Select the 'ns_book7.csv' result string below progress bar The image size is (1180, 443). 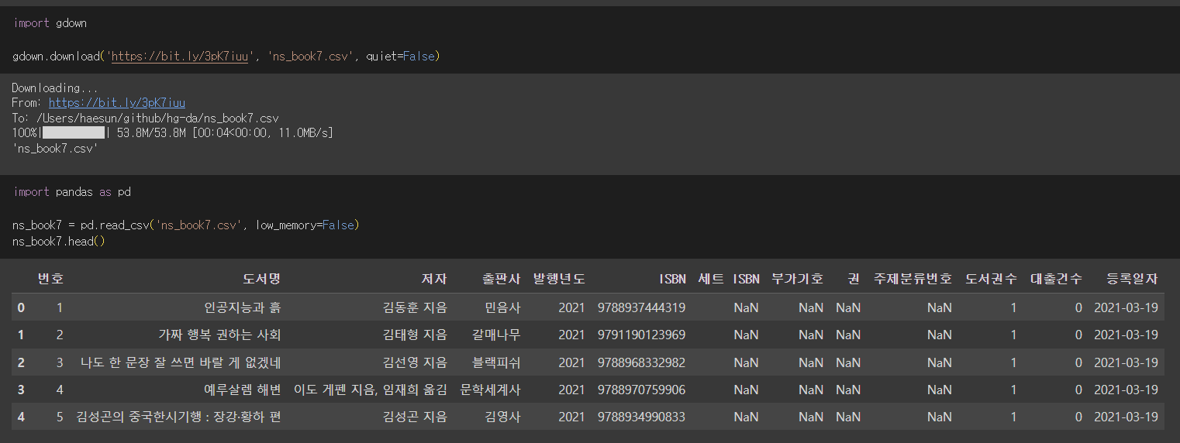point(55,148)
